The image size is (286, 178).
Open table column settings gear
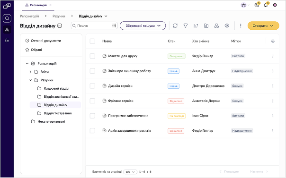click(273, 41)
